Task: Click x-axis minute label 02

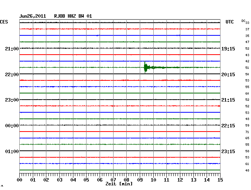Action: (46, 180)
